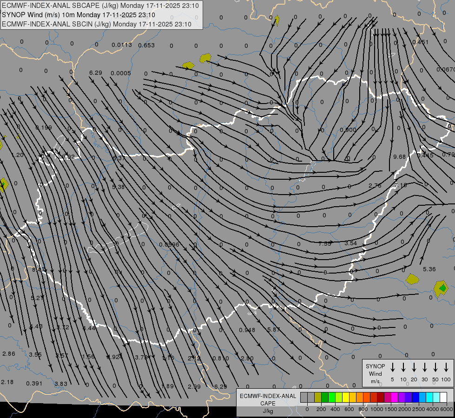Click the 2.80 value on the map

(x=247, y=358)
